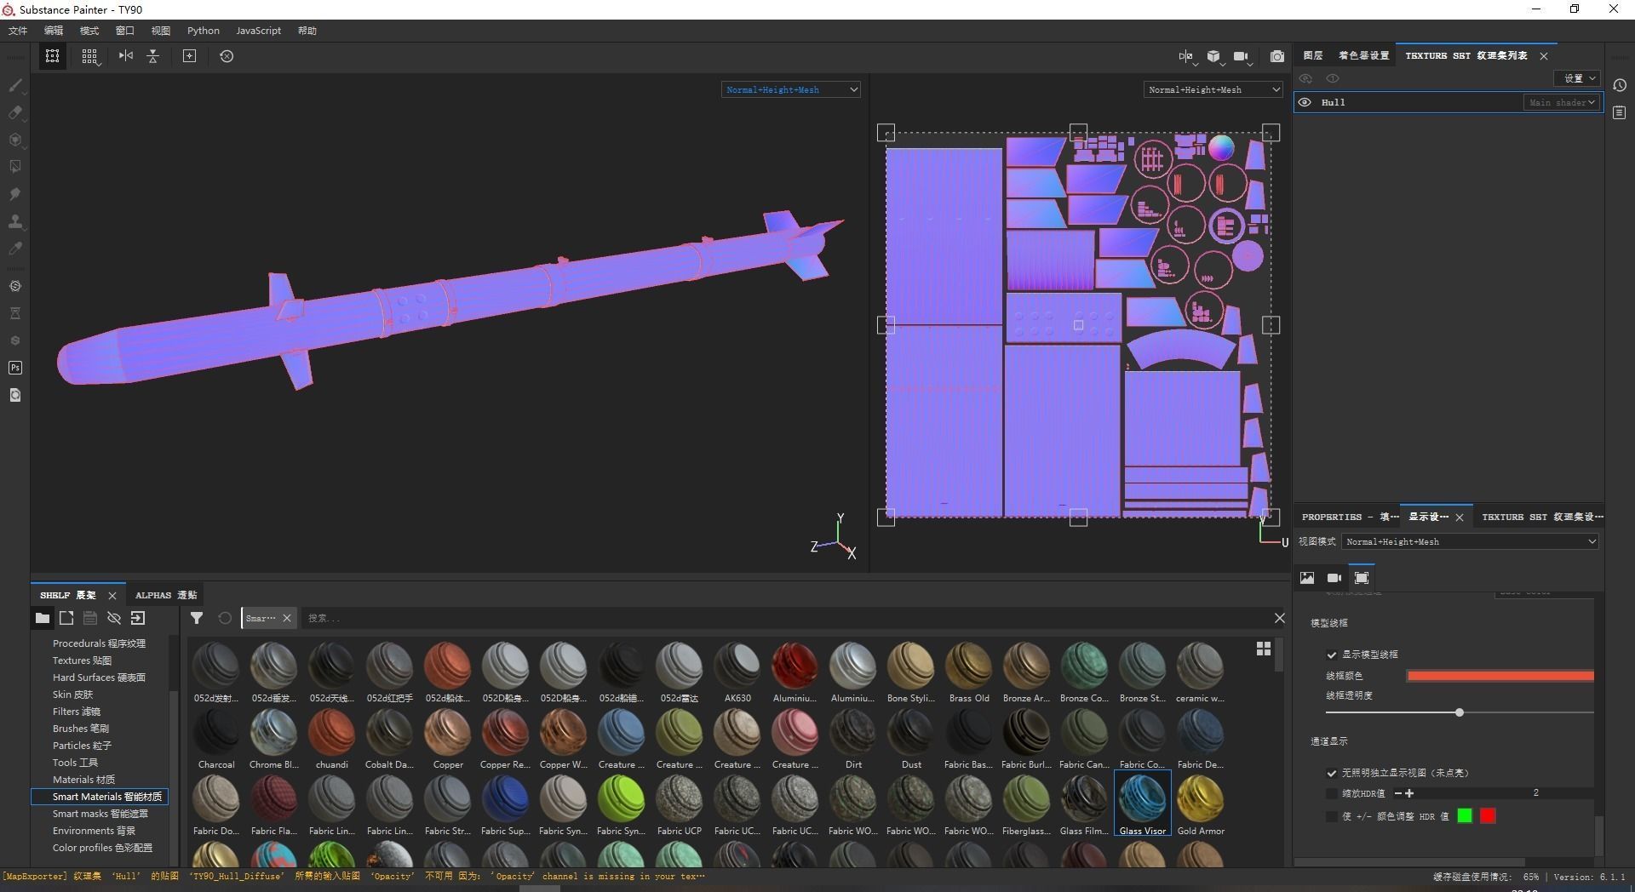
Task: Click the Photoshop export plugin icon
Action: [15, 368]
